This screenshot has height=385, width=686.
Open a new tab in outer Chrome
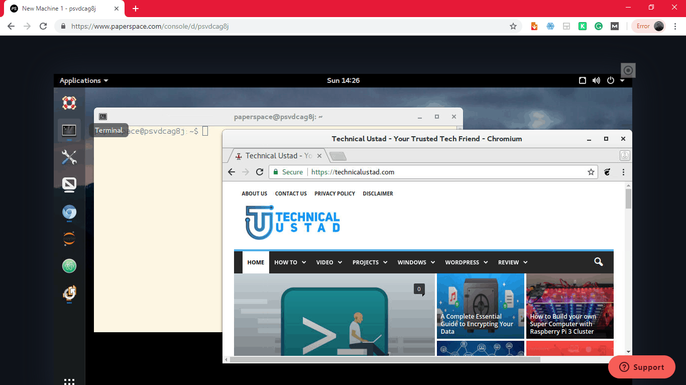click(x=136, y=9)
